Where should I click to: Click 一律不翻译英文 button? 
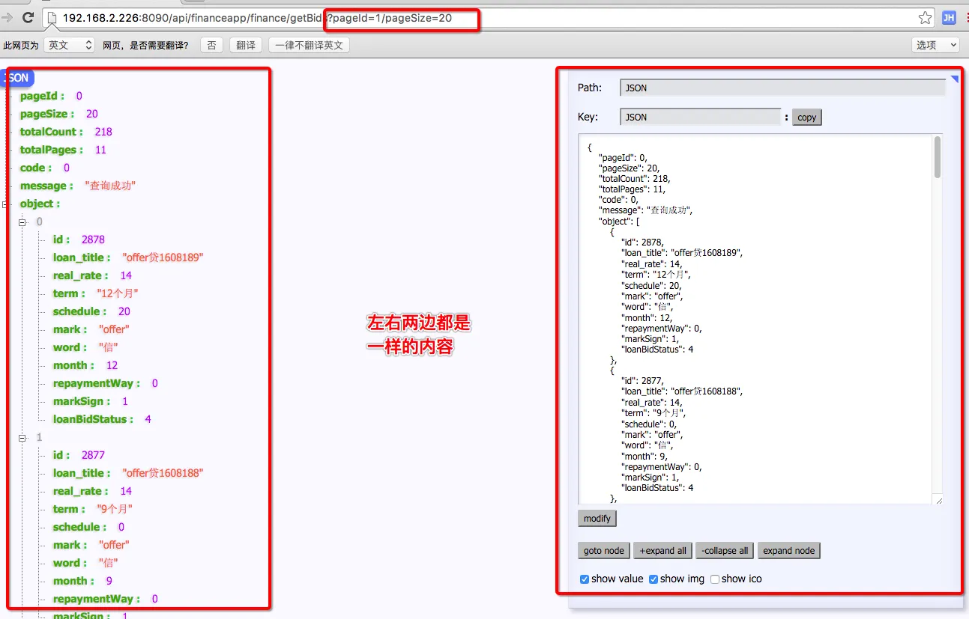tap(309, 45)
